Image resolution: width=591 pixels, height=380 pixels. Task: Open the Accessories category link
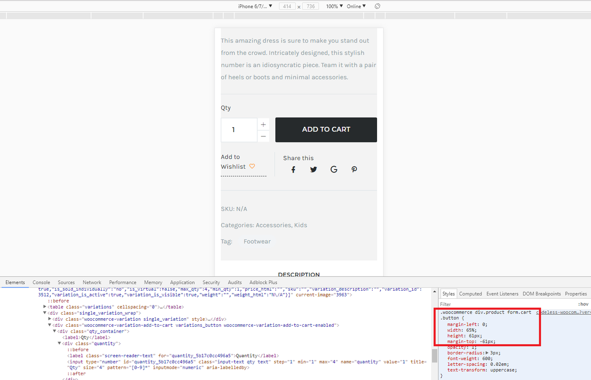[273, 225]
